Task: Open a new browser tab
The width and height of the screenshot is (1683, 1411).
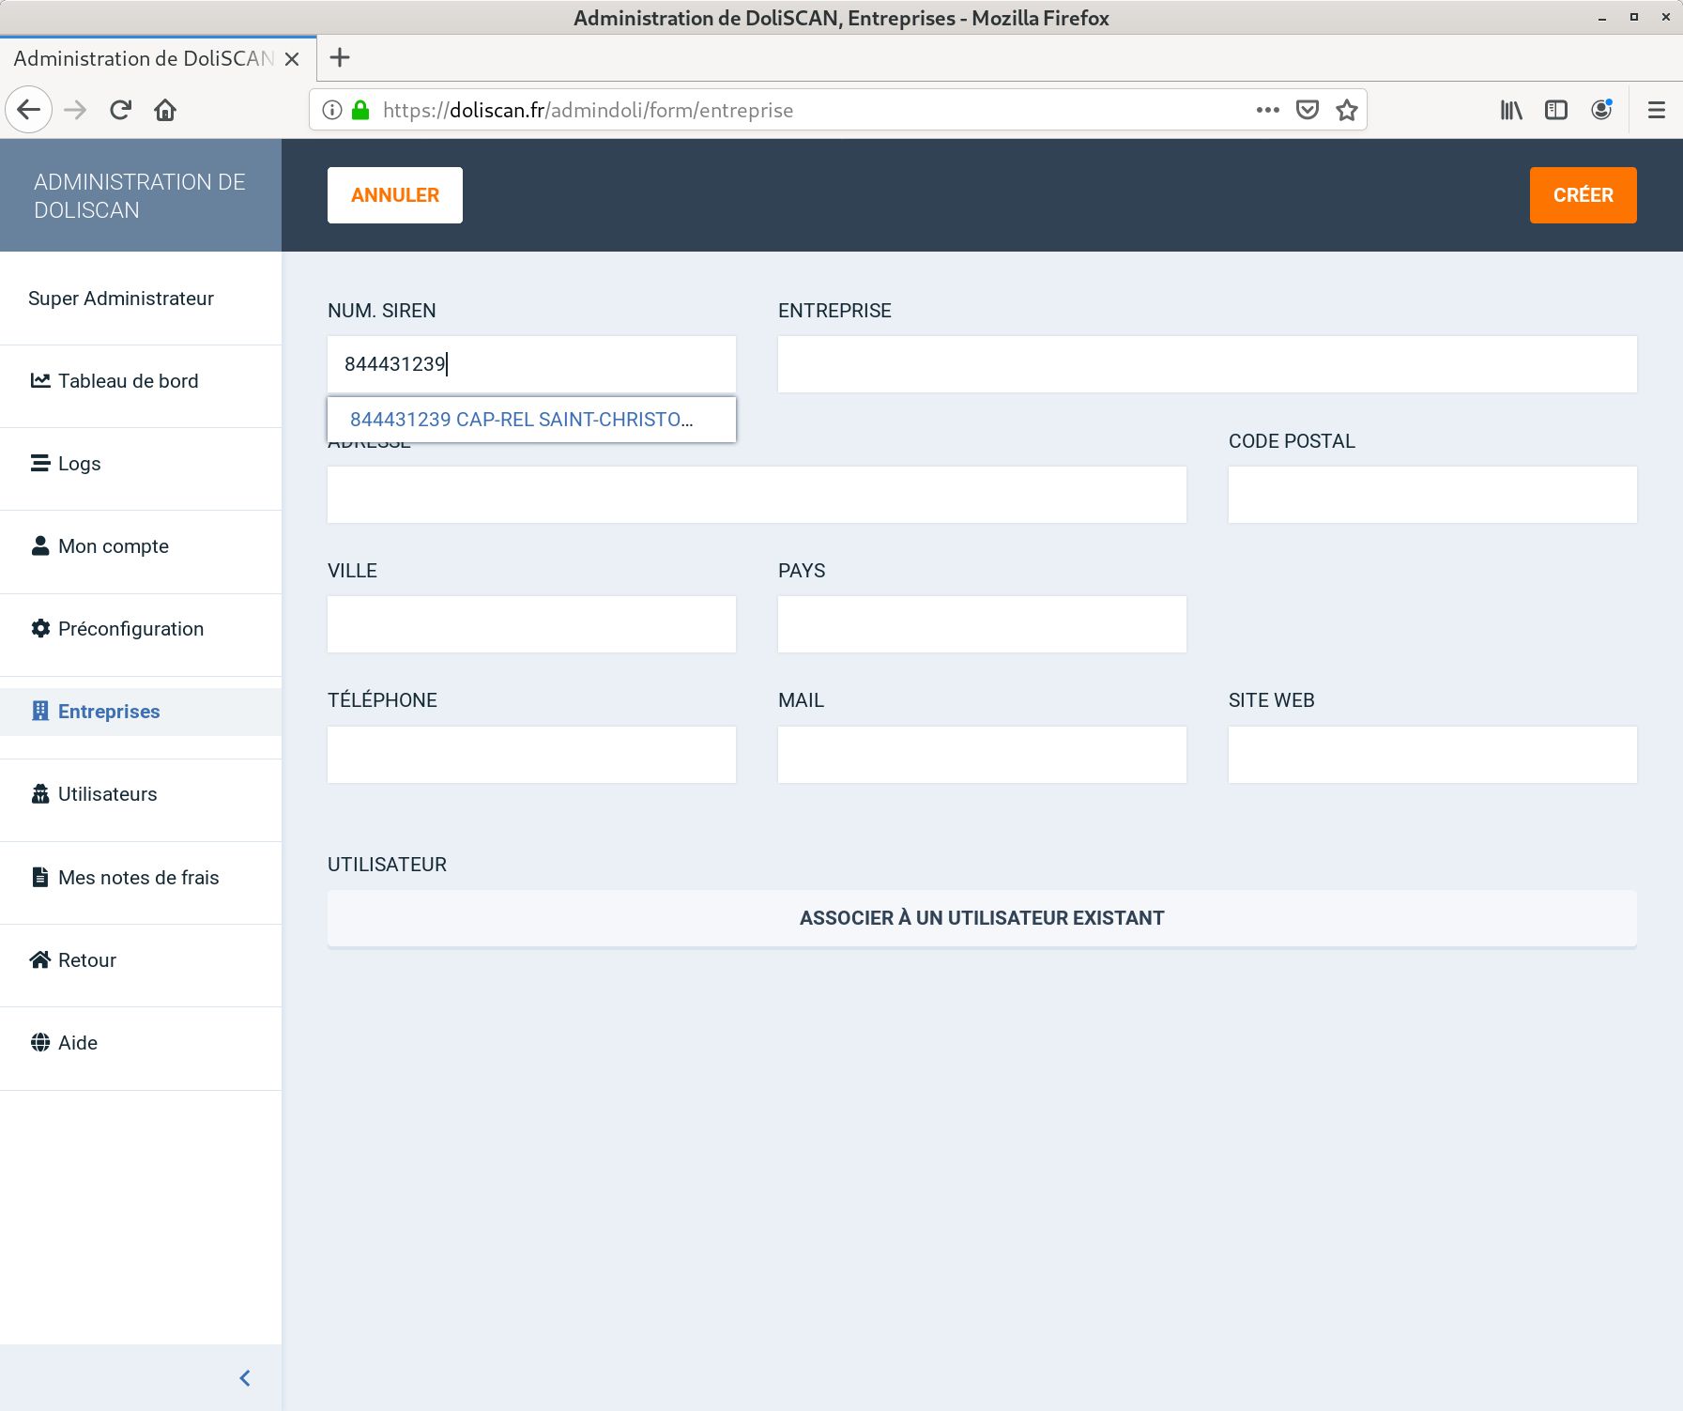Action: pyautogui.click(x=340, y=58)
